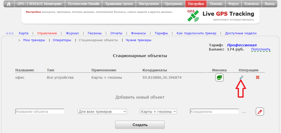
Task: Switch to the Мои трекеры tab
Action: click(34, 40)
